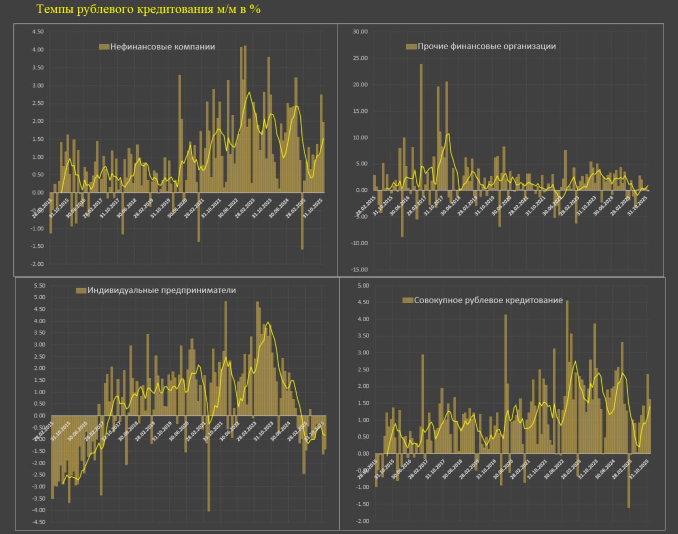Screen dimensions: 678x534
Task: Click the -15.00 y-axis label
Action: pos(359,270)
